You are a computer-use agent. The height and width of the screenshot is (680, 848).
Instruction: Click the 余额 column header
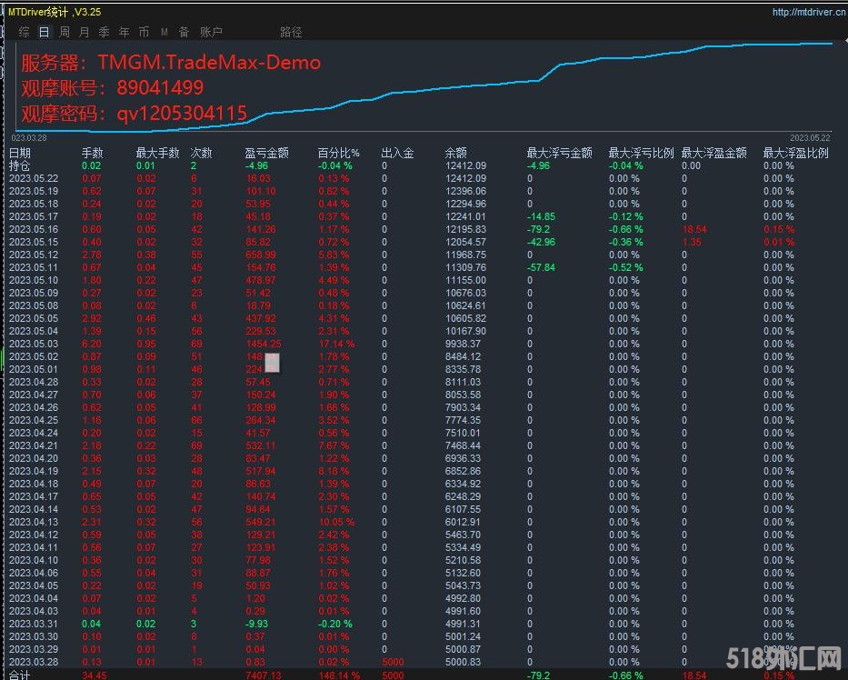click(x=456, y=153)
